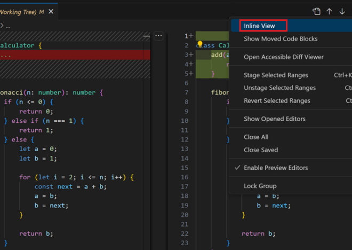Click the plus marker on line 3

point(191,55)
